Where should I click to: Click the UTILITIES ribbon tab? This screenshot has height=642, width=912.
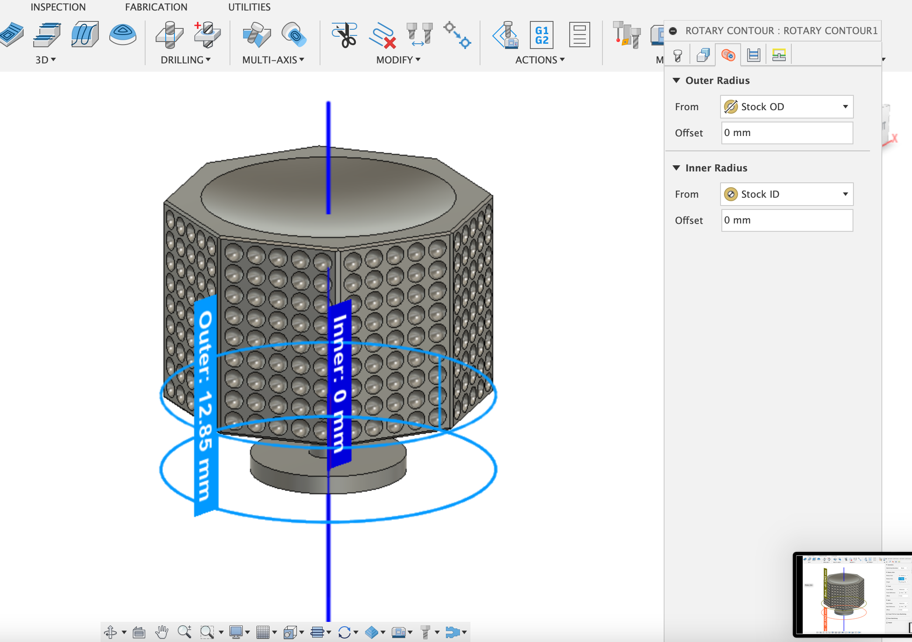pyautogui.click(x=249, y=7)
